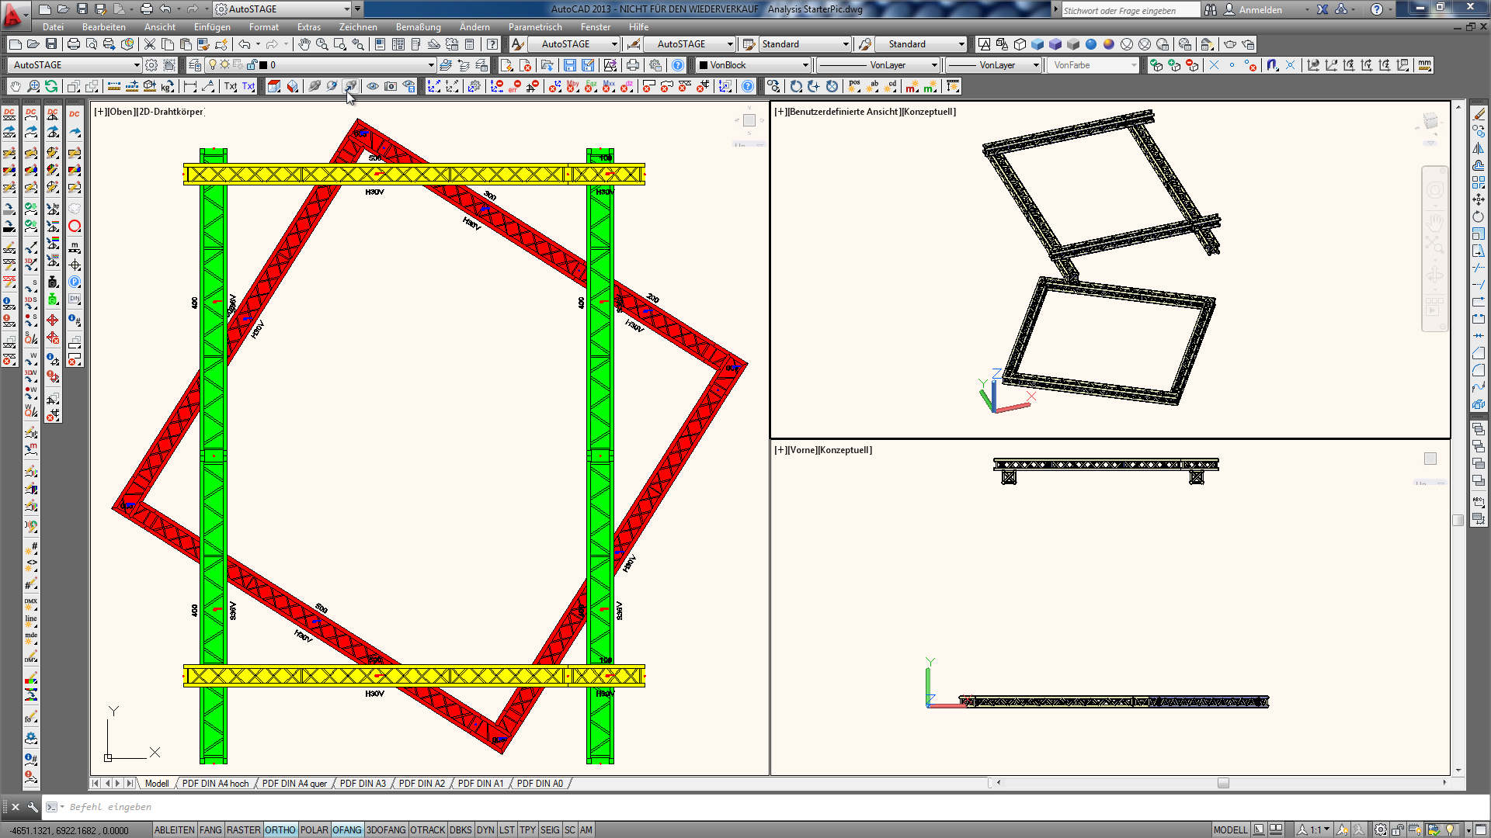Disable ORTHO mode in the status bar
The image size is (1491, 838).
pyautogui.click(x=280, y=829)
